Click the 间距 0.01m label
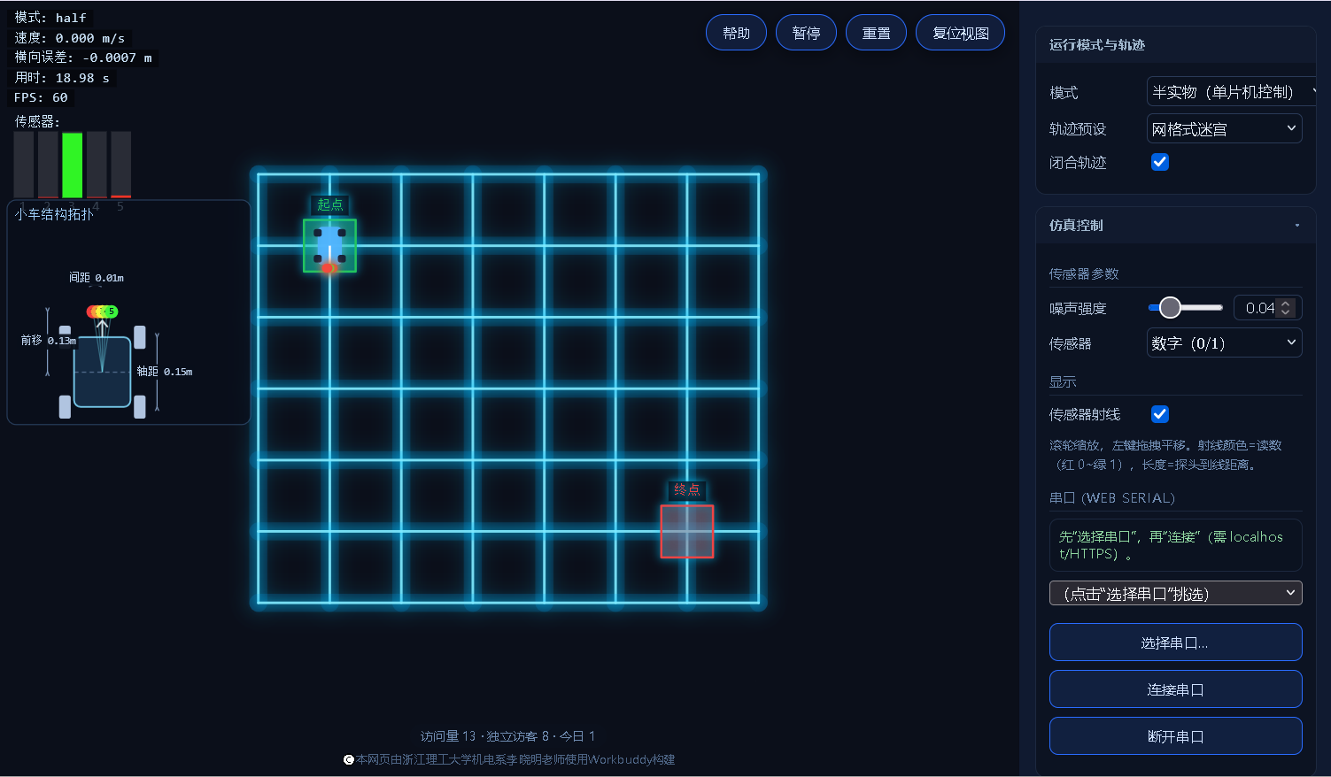The image size is (1331, 777). (x=97, y=278)
